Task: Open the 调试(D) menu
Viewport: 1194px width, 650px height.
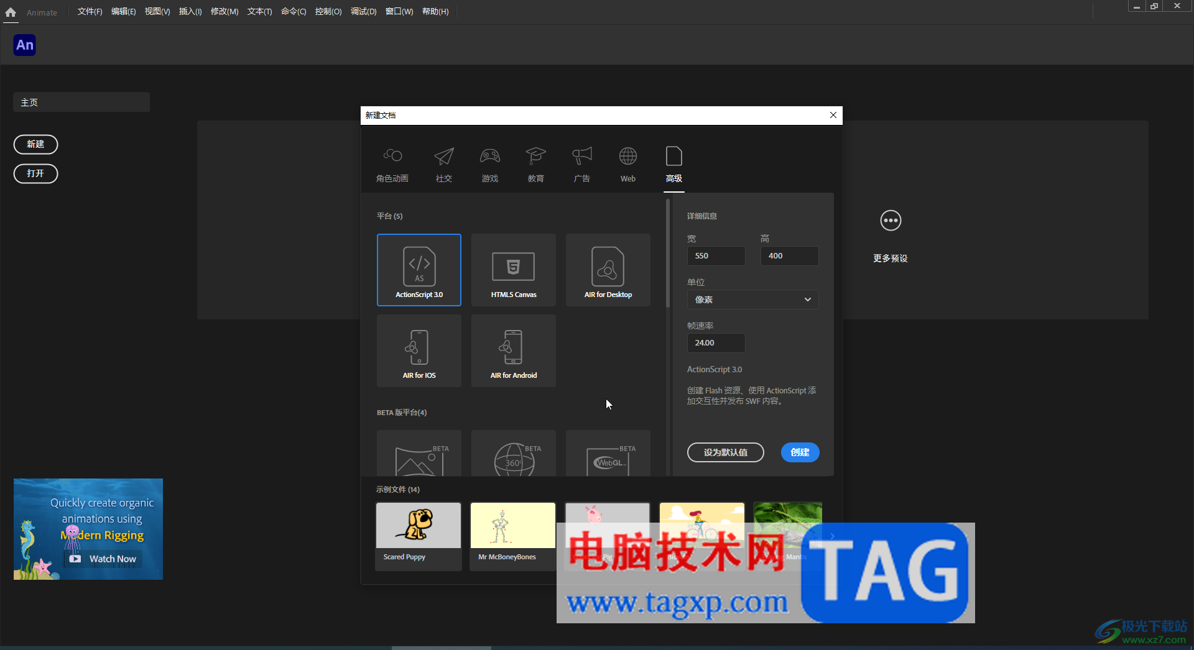Action: (x=364, y=12)
